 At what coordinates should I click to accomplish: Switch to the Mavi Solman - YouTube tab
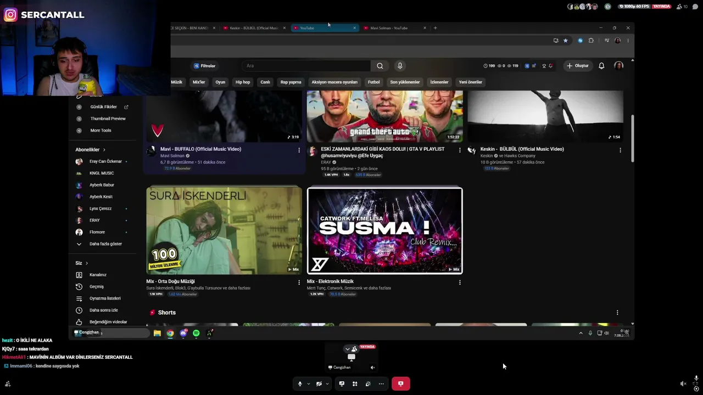(394, 28)
